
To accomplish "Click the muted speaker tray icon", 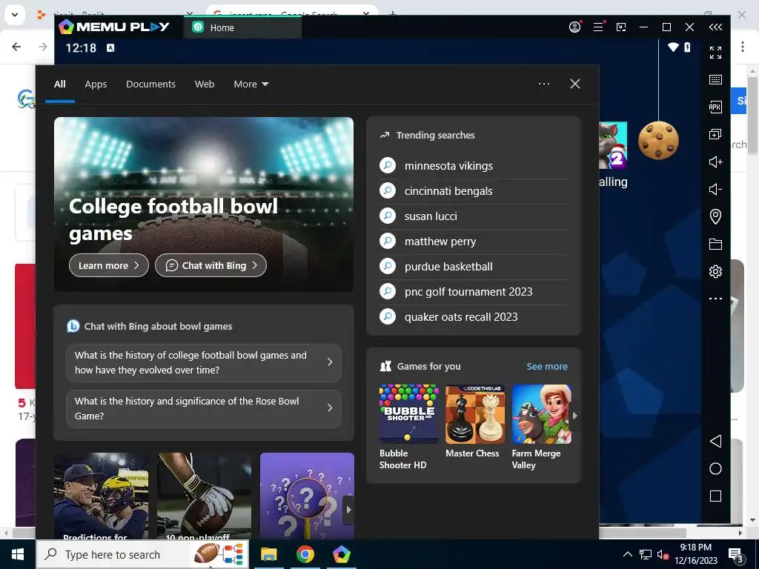I will pyautogui.click(x=663, y=555).
